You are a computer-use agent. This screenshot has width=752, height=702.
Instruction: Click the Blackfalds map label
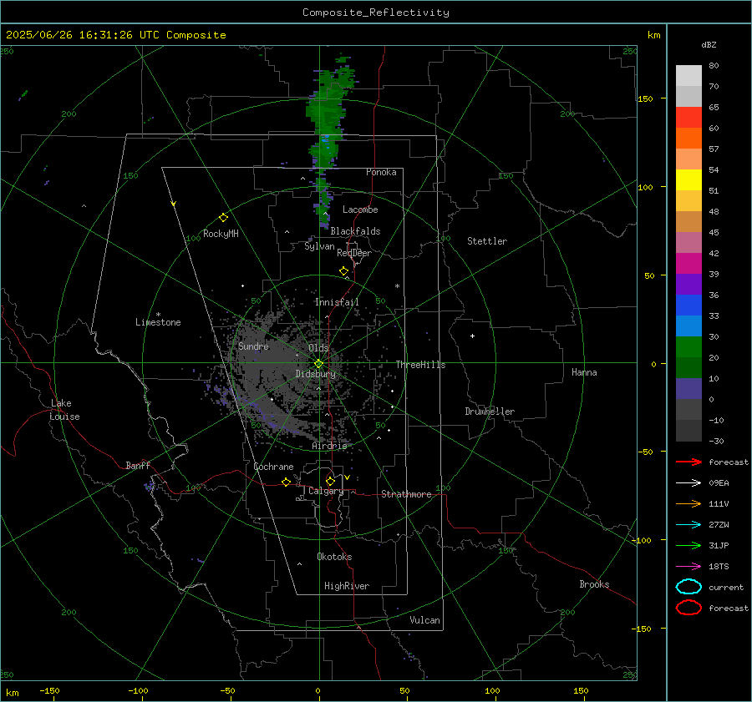(x=355, y=231)
